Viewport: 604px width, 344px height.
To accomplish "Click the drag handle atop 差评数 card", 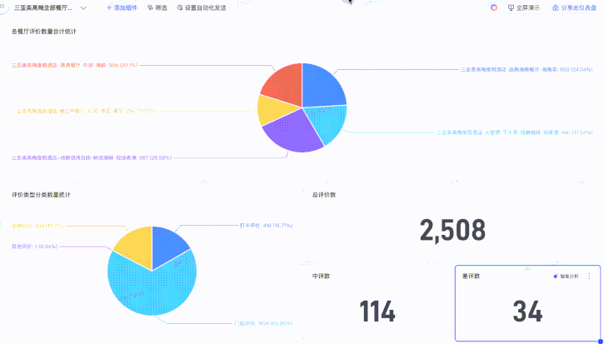I will point(527,268).
